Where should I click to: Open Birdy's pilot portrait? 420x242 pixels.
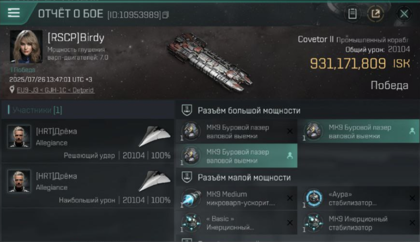click(26, 46)
